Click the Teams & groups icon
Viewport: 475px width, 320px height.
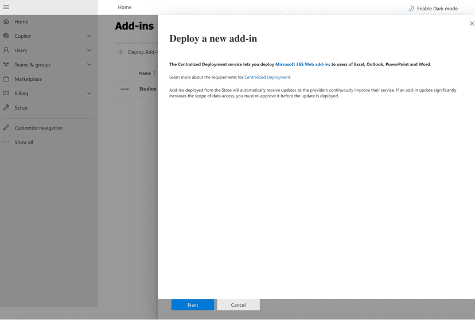(6, 64)
